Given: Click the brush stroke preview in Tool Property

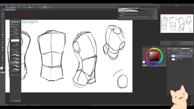Looking at the screenshot, I should click(138, 10).
